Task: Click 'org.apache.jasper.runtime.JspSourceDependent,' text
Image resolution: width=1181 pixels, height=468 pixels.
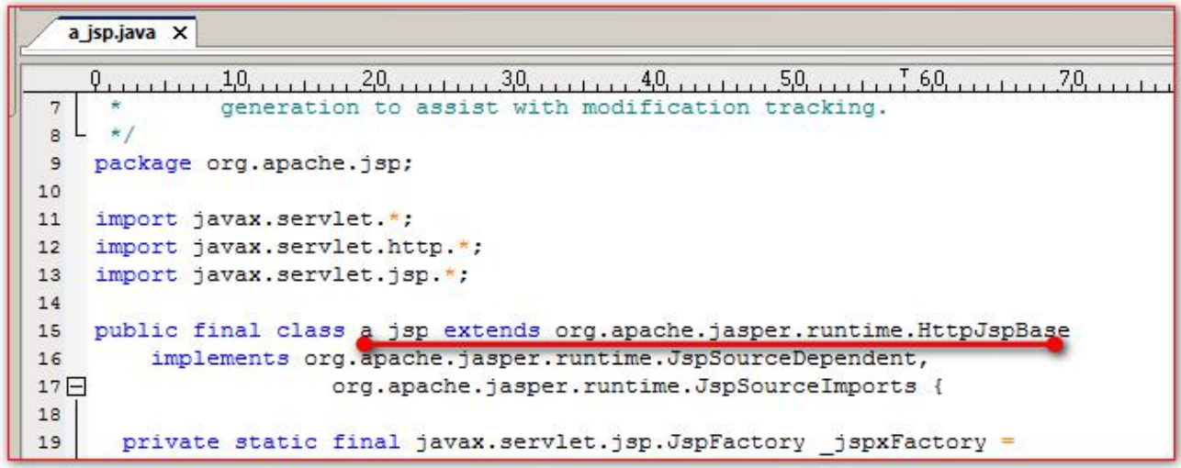Action: pos(616,358)
